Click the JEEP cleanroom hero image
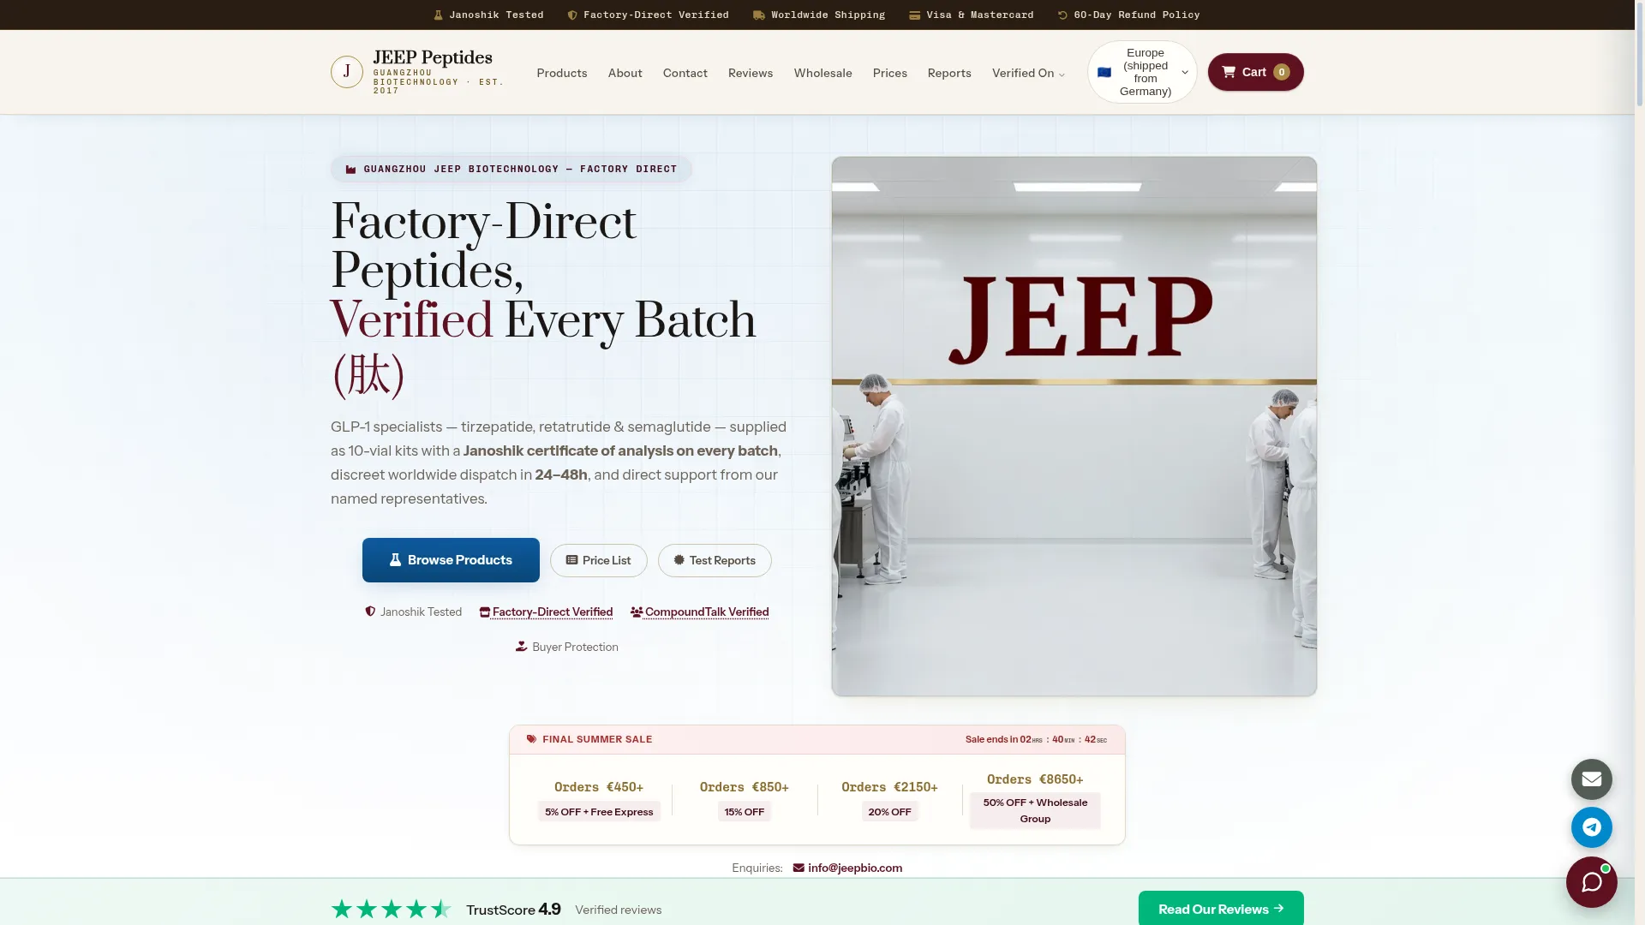The image size is (1645, 925). [1074, 427]
